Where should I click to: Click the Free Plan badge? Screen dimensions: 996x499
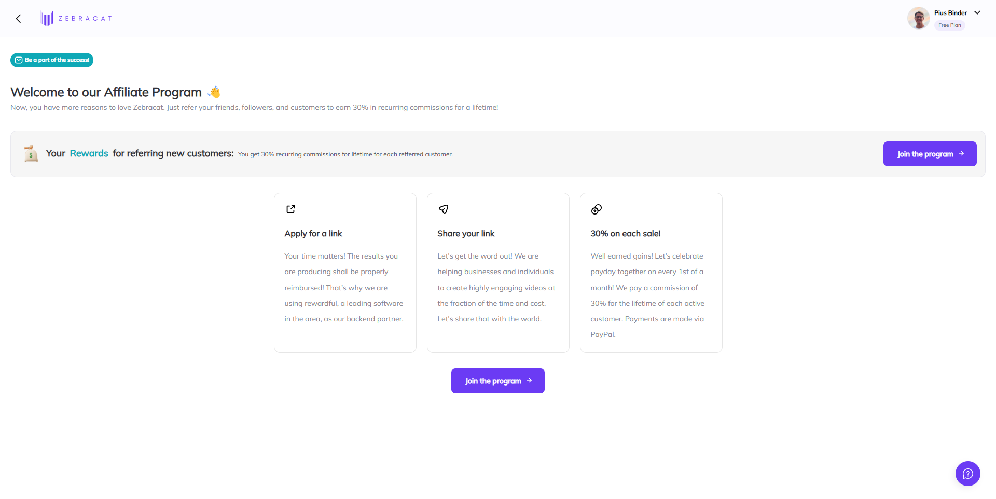point(949,25)
